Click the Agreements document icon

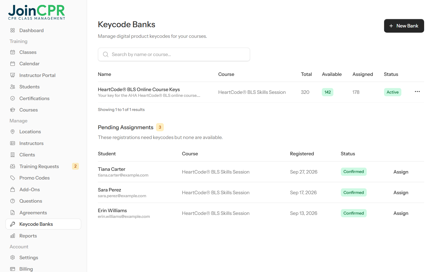[x=13, y=212]
